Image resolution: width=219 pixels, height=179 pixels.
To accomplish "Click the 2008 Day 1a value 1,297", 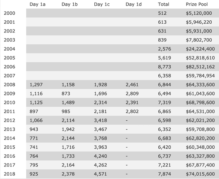I will 36,85.
